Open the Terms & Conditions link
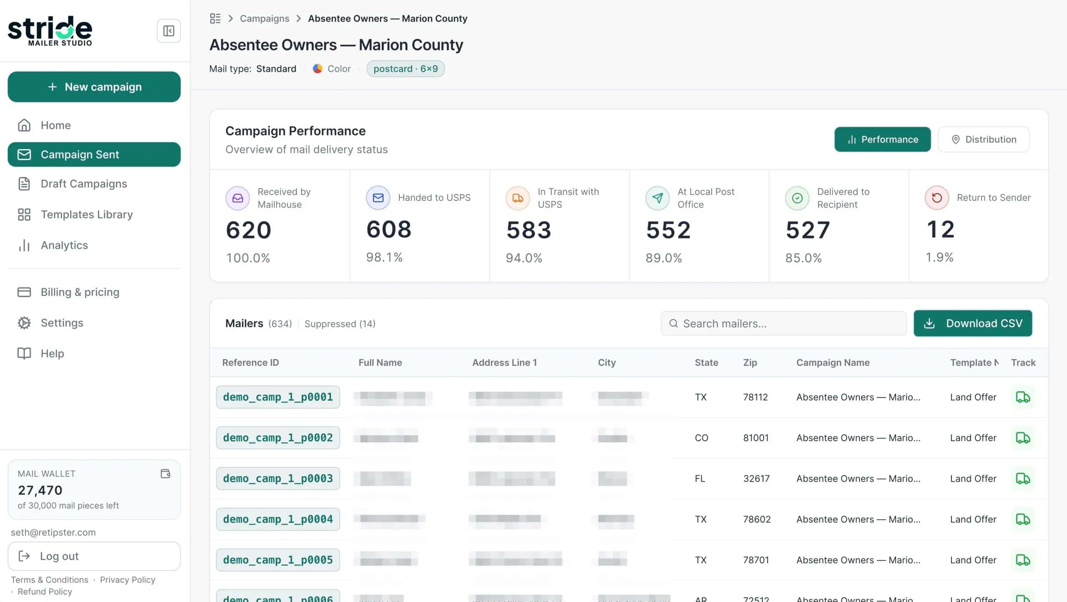 [50, 580]
